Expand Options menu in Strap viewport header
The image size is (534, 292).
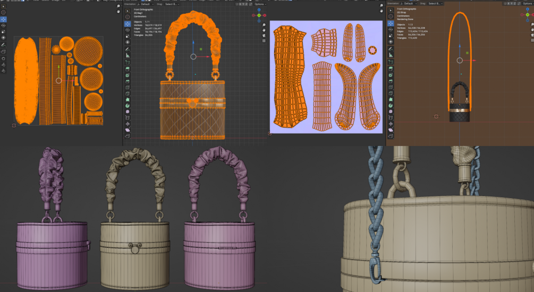(x=528, y=3)
